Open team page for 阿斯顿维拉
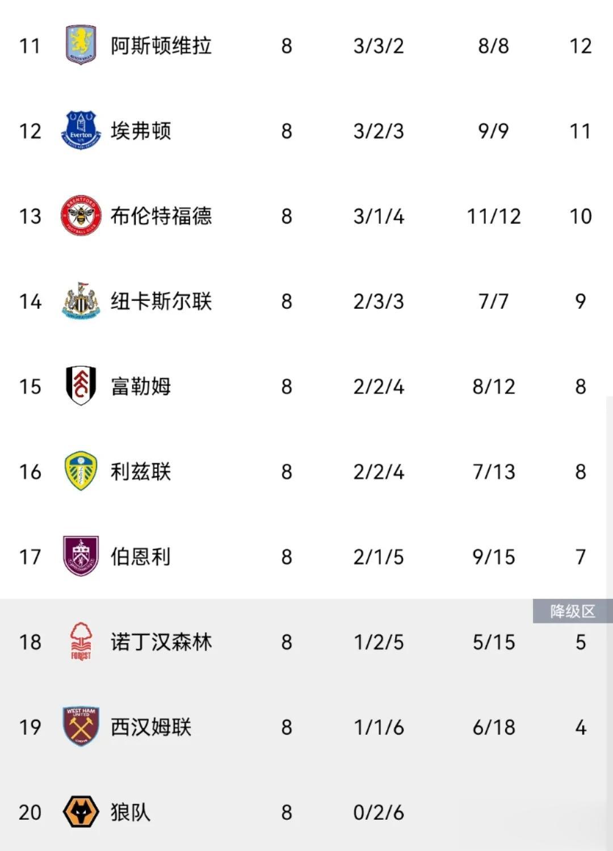This screenshot has height=851, width=613. tap(161, 46)
